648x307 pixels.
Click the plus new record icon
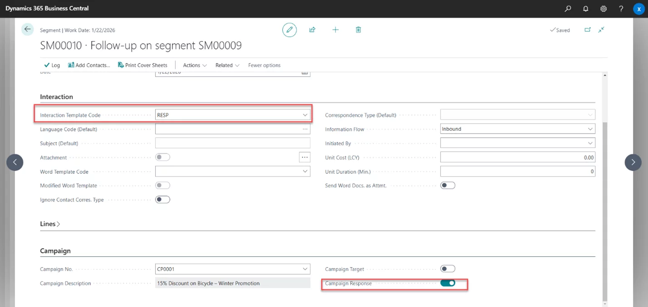pos(335,30)
